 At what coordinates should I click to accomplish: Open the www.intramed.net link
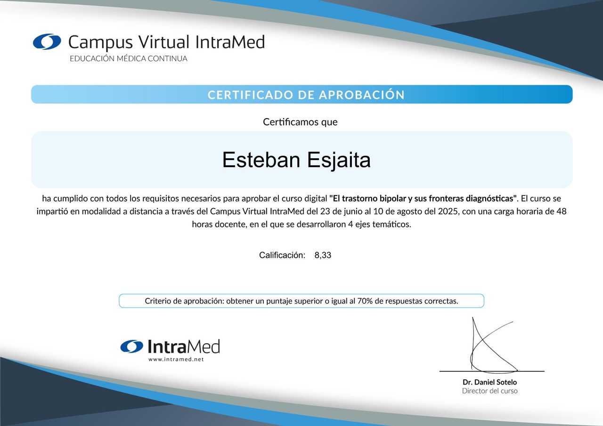pos(176,359)
